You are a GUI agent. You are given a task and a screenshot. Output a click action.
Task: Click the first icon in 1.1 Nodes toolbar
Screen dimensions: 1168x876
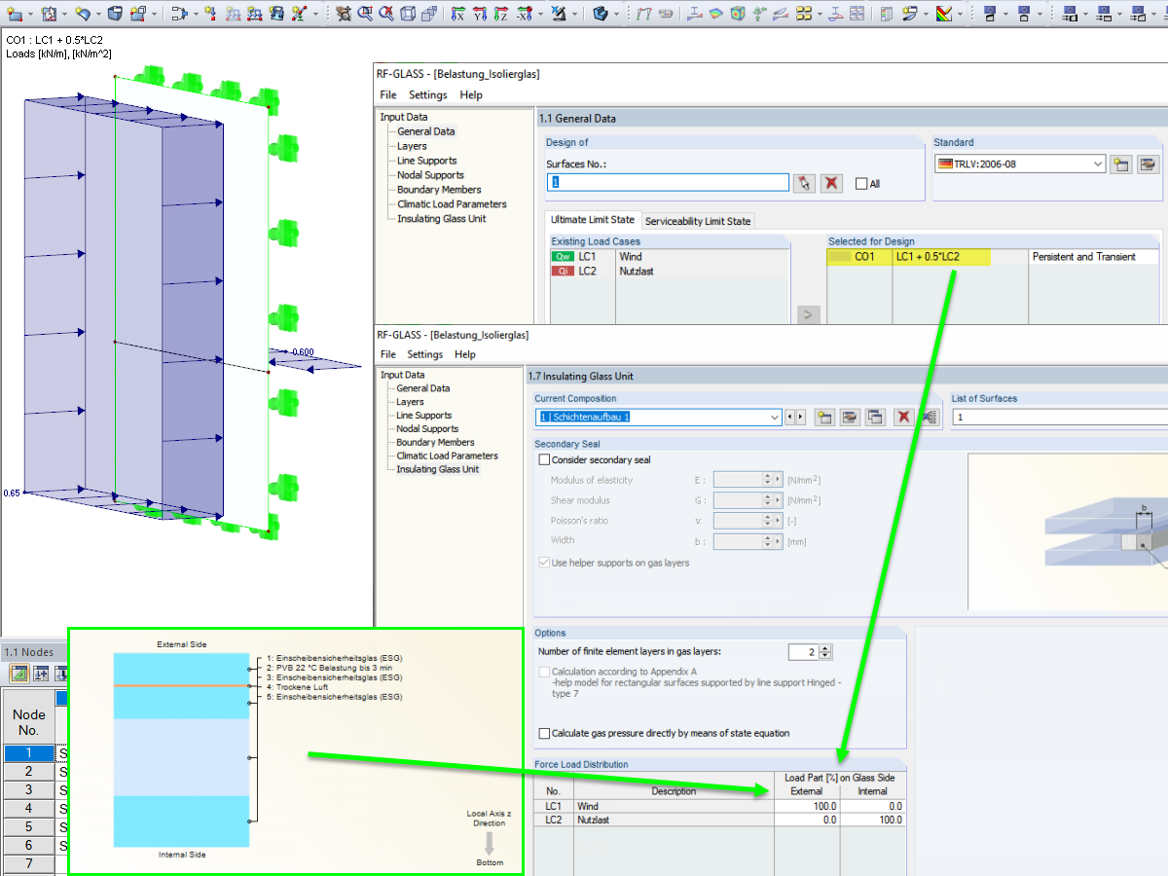click(x=18, y=673)
